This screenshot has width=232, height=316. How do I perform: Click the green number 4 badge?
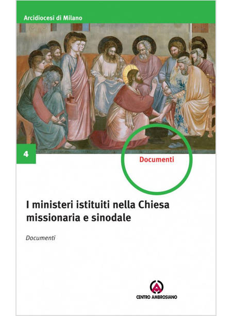[x=26, y=154]
